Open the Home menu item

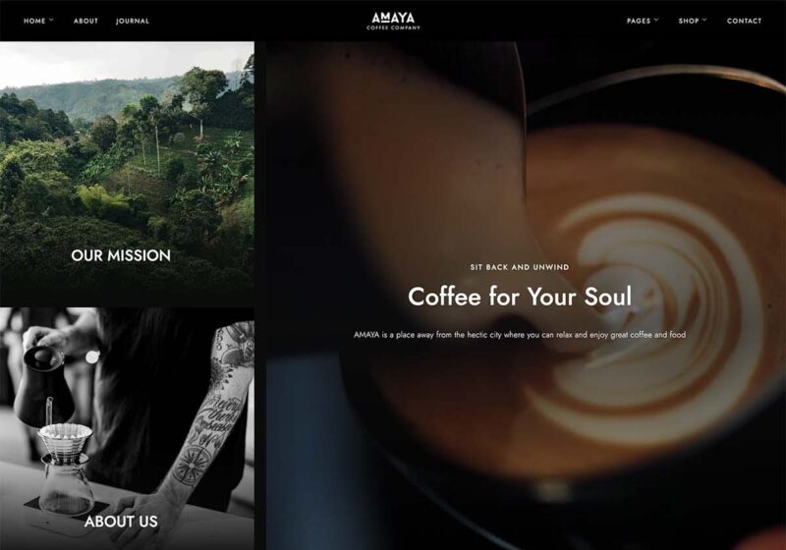click(x=34, y=21)
